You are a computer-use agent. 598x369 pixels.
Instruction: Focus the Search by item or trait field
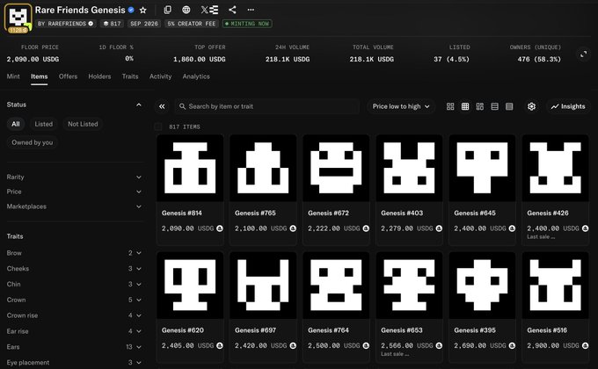tap(267, 106)
